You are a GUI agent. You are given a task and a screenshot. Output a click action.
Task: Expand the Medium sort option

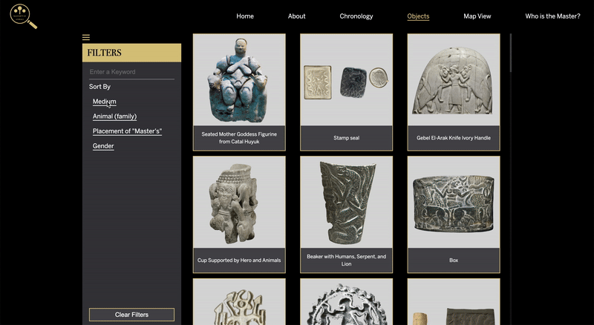click(105, 102)
